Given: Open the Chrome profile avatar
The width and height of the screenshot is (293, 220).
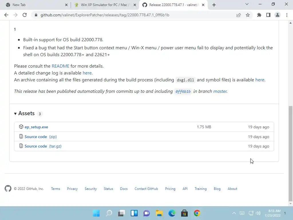Looking at the screenshot, I should coord(278,15).
